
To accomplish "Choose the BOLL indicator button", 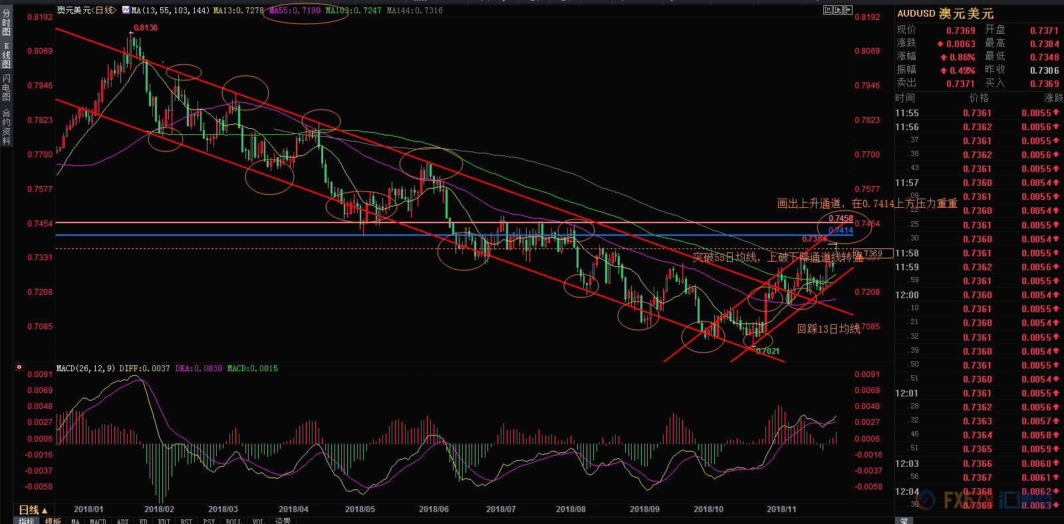I will pyautogui.click(x=233, y=521).
